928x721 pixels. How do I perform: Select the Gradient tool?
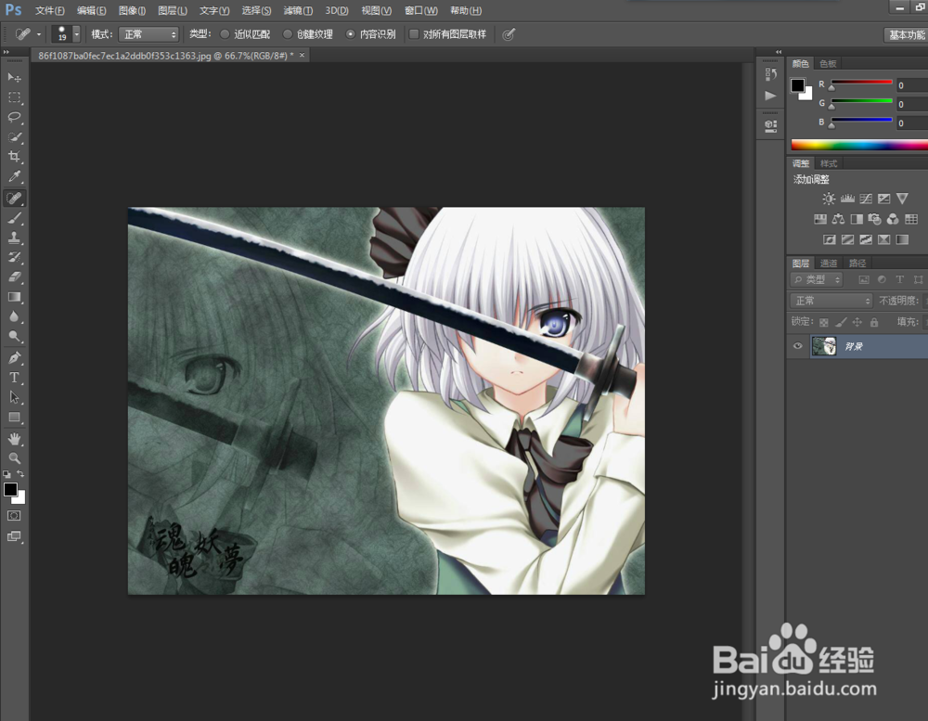tap(14, 297)
